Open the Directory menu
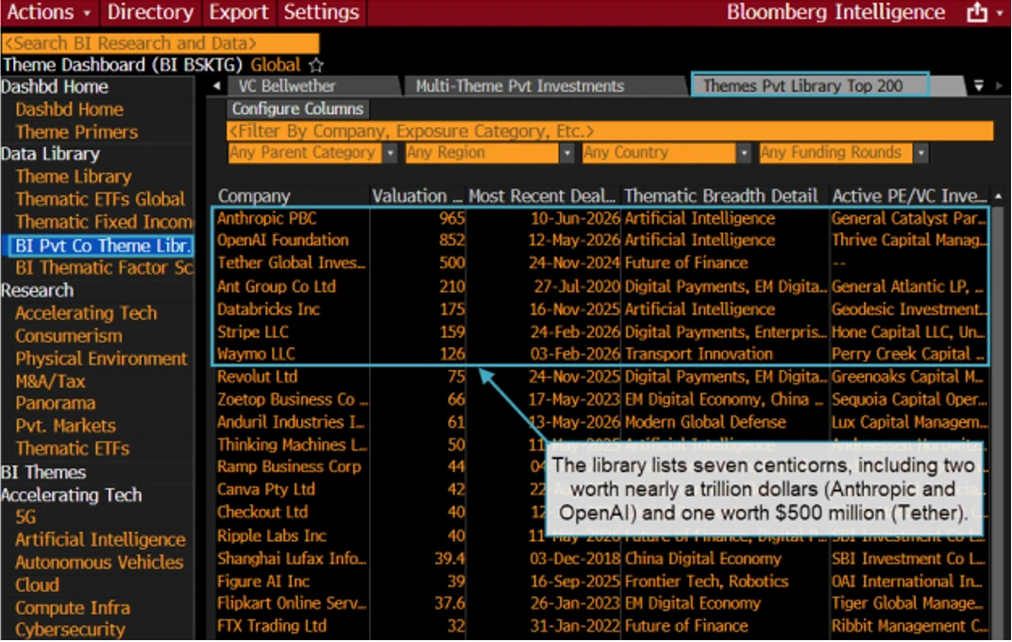 [150, 12]
